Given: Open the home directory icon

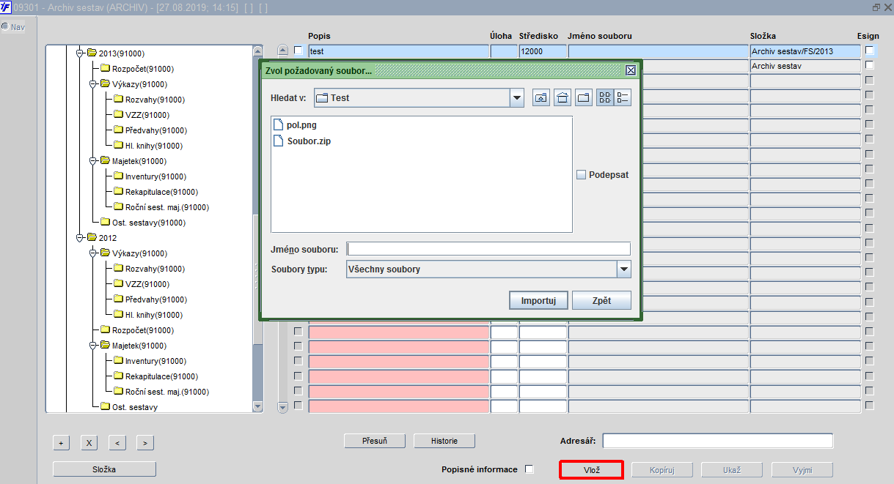Looking at the screenshot, I should [x=563, y=97].
